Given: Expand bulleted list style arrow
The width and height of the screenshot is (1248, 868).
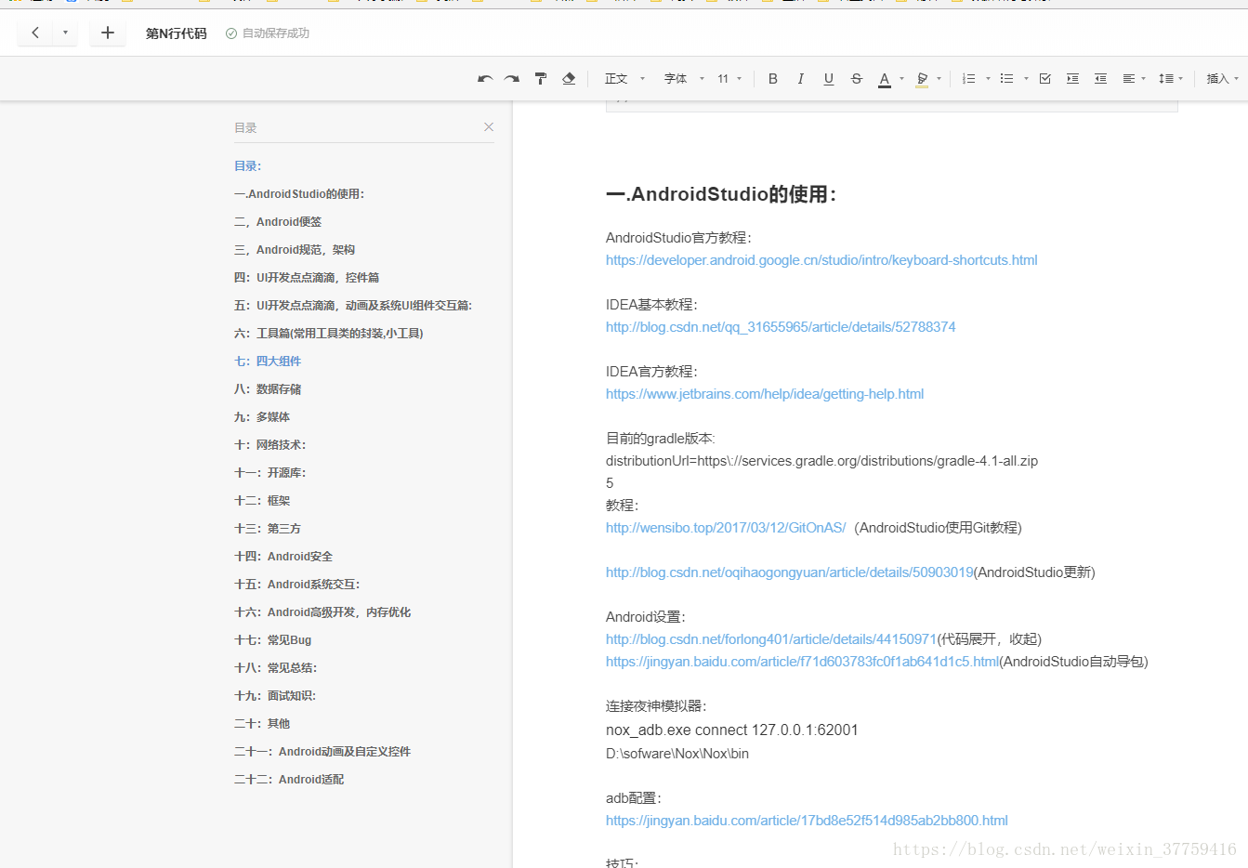Looking at the screenshot, I should coord(1026,79).
